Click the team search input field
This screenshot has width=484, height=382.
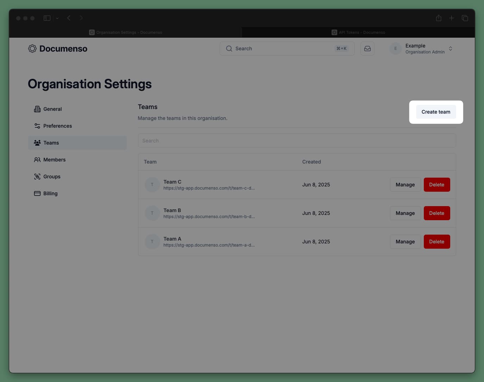point(297,140)
